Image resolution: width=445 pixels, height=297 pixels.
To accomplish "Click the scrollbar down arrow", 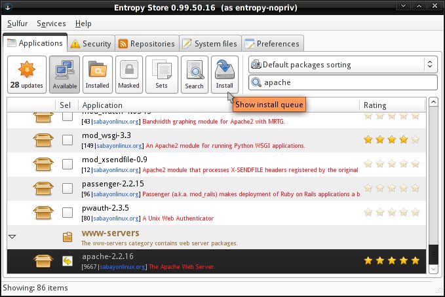I will point(433,270).
